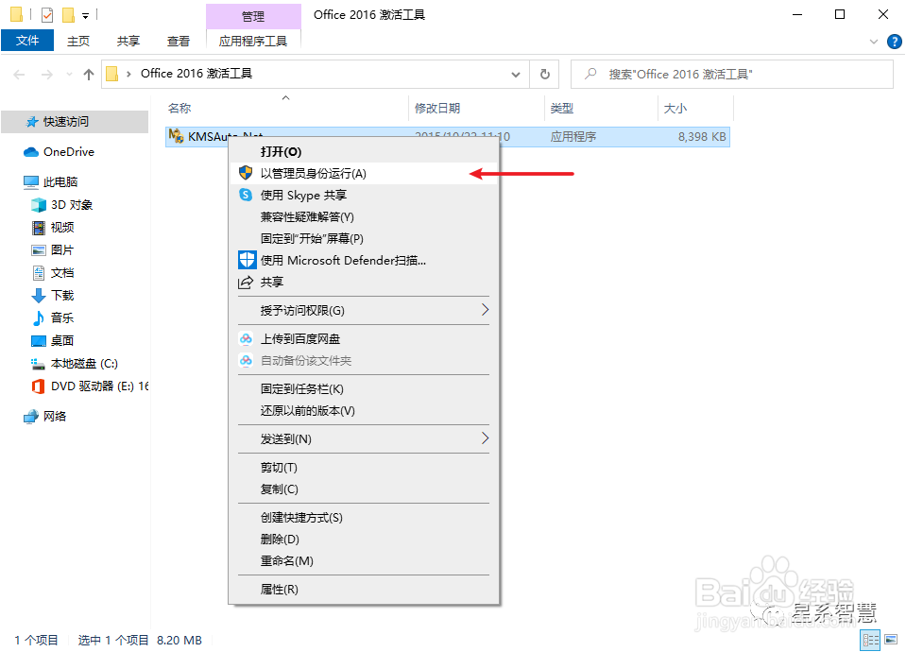The height and width of the screenshot is (652, 906).
Task: Switch to the 共享 ribbon tab
Action: tap(128, 41)
